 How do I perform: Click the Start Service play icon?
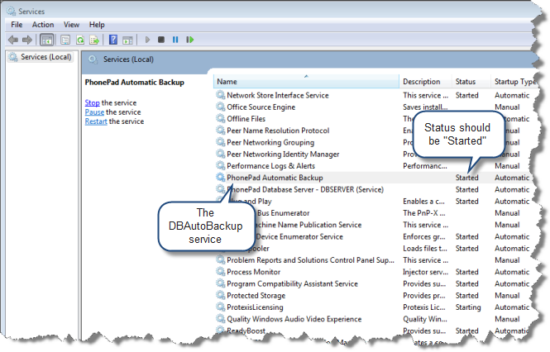pos(147,40)
